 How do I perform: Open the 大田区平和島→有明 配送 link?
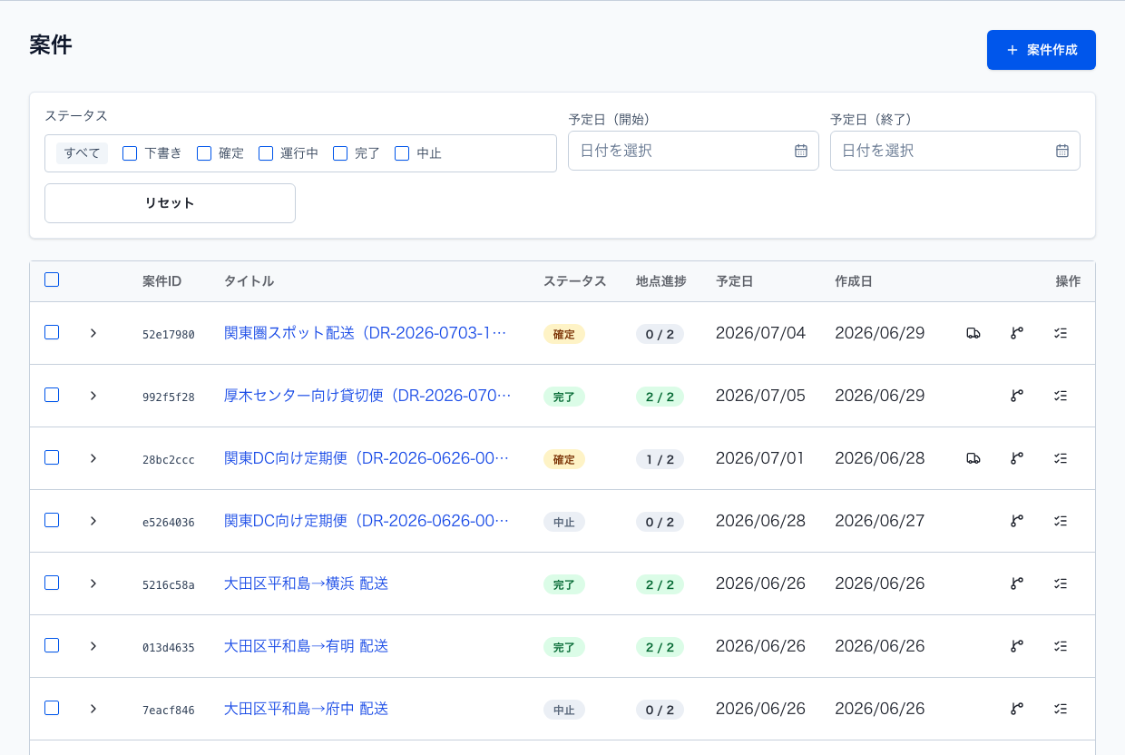[x=307, y=646]
